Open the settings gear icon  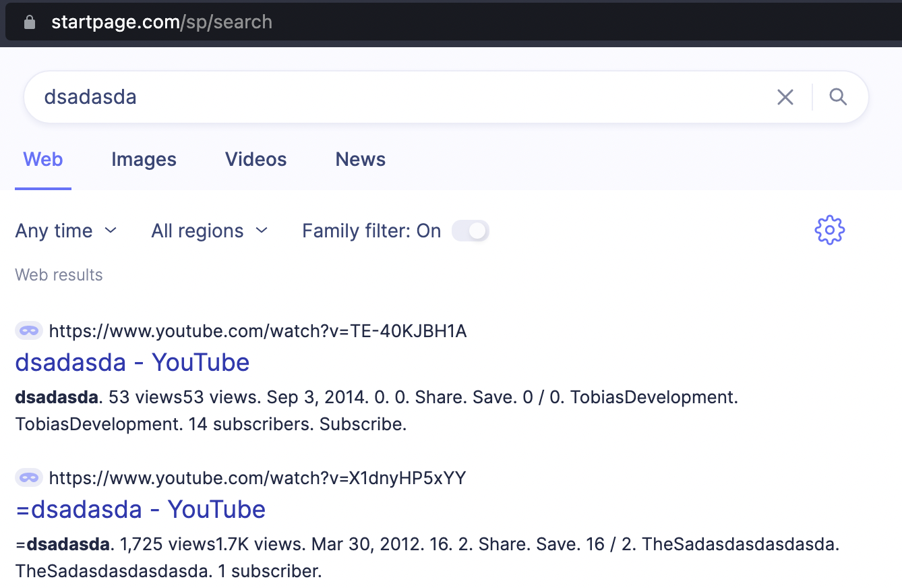829,230
